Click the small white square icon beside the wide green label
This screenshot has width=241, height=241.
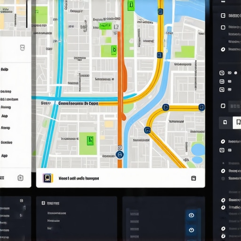point(116,27)
